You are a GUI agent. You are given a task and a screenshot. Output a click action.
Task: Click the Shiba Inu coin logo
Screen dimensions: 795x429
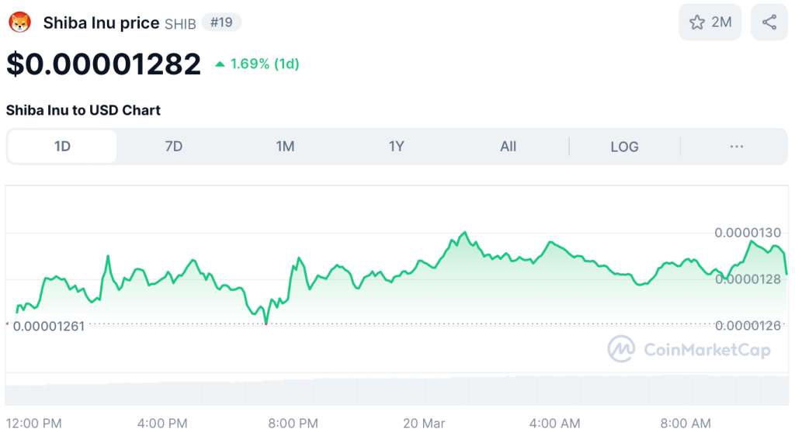(x=19, y=22)
